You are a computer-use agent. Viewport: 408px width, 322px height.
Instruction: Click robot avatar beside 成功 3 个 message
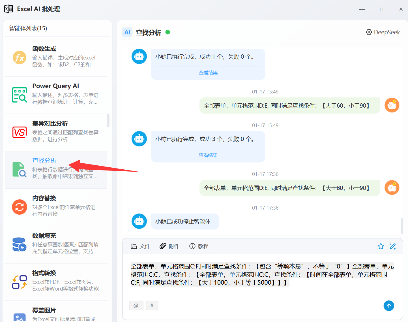pos(139,139)
